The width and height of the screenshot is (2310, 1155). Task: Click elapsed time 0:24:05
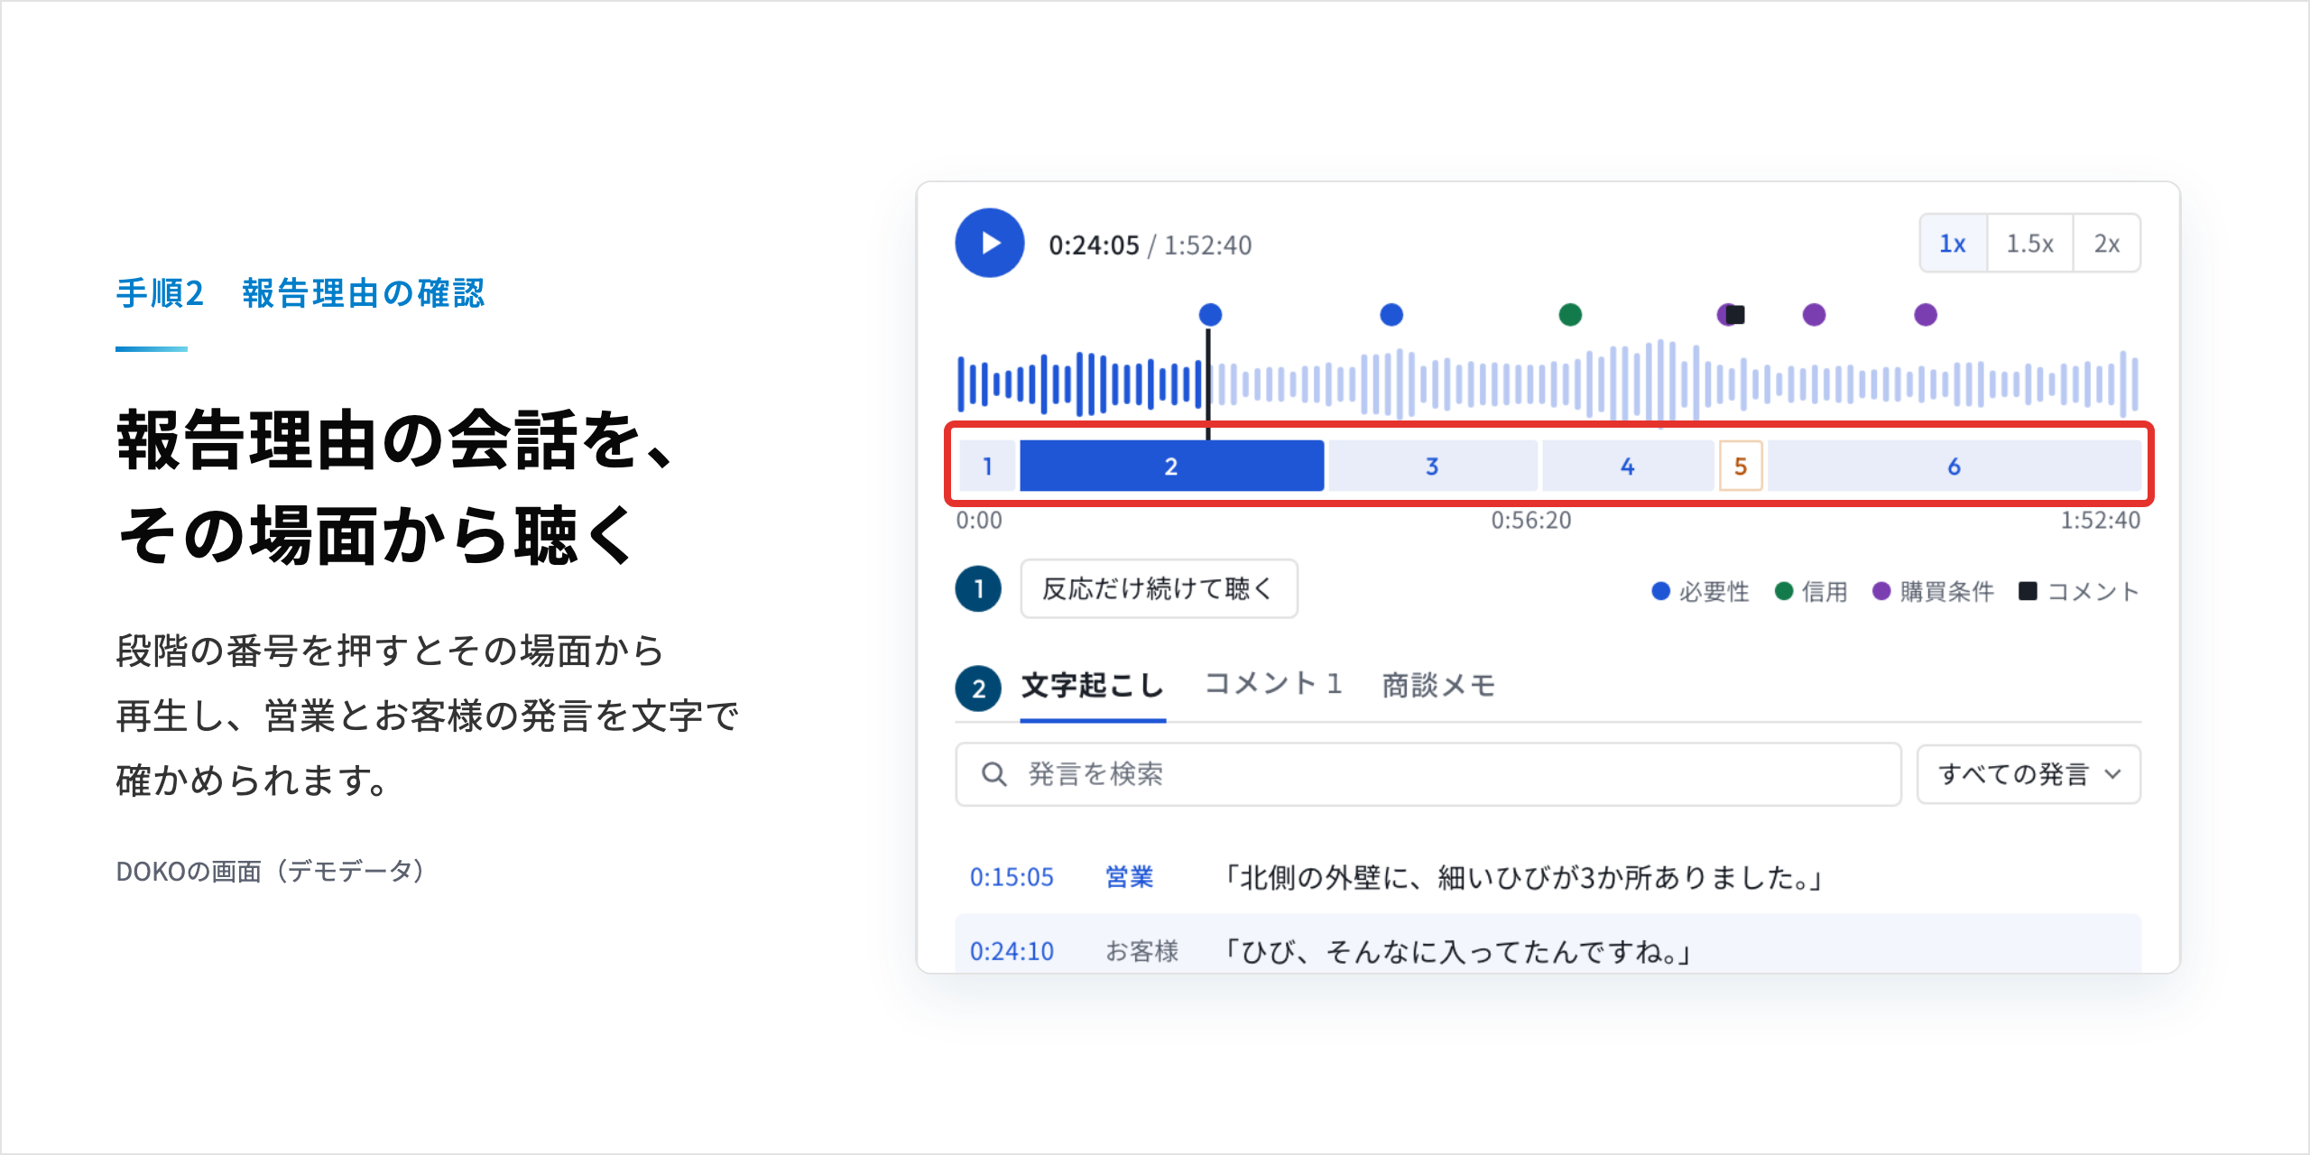(1094, 245)
